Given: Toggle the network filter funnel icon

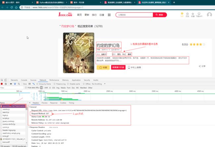Looking at the screenshot, I should tap(15, 84).
